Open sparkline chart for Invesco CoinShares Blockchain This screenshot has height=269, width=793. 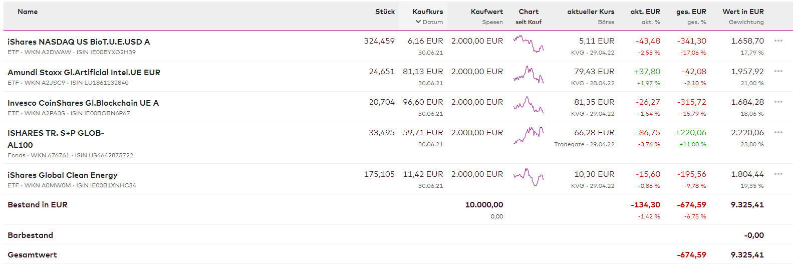click(528, 105)
